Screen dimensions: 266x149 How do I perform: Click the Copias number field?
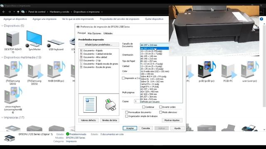tap(137, 101)
